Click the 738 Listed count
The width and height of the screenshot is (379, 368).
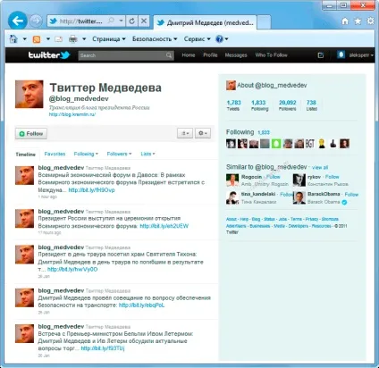pyautogui.click(x=311, y=105)
